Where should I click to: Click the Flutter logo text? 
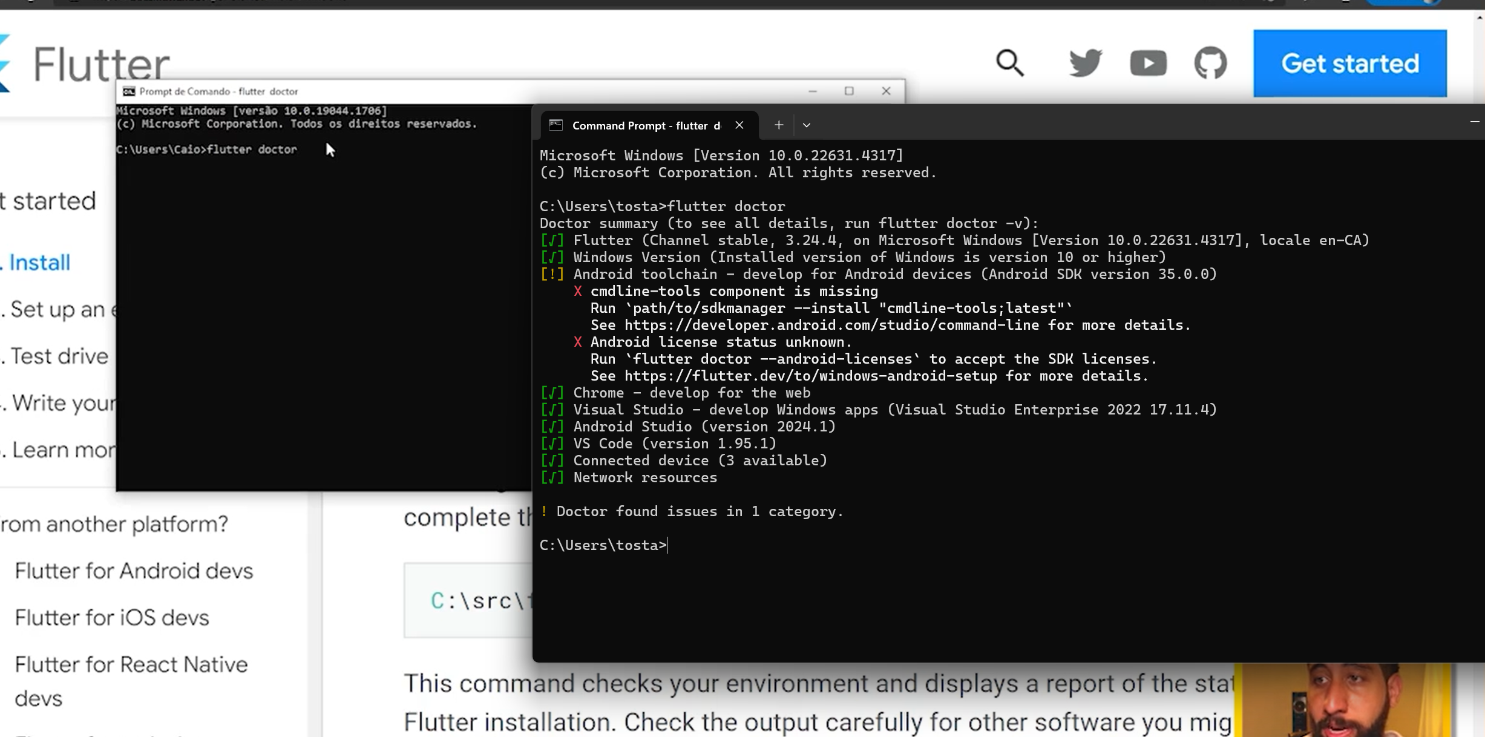point(101,64)
